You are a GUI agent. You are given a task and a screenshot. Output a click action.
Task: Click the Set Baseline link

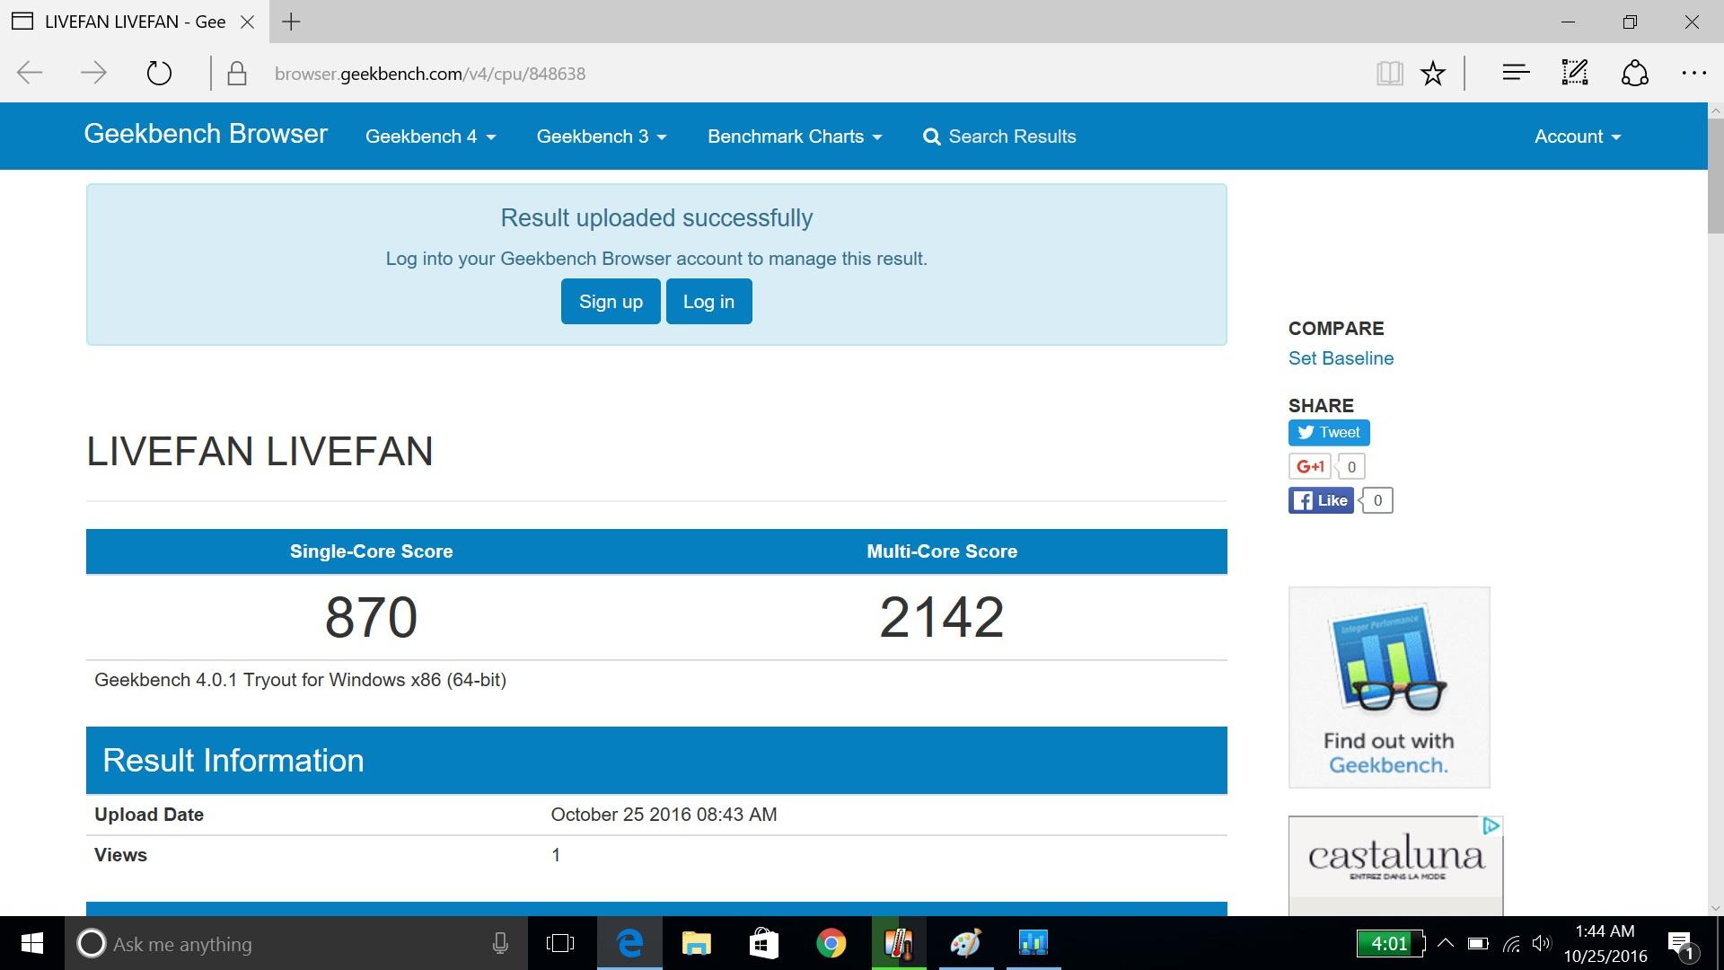tap(1341, 358)
